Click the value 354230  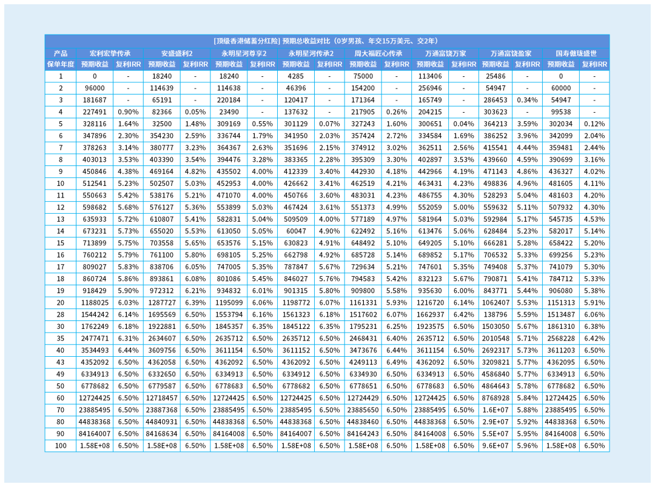tap(162, 136)
